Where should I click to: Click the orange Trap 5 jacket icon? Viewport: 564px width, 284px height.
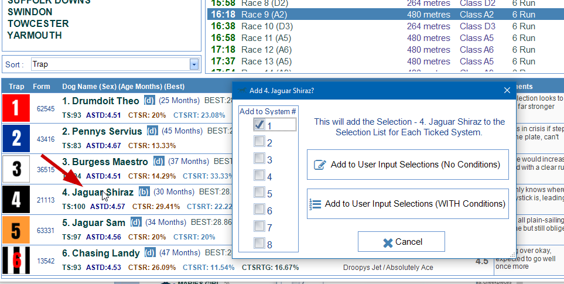point(16,230)
